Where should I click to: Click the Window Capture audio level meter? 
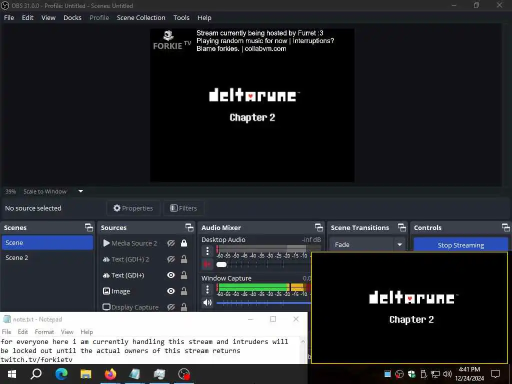(264, 287)
